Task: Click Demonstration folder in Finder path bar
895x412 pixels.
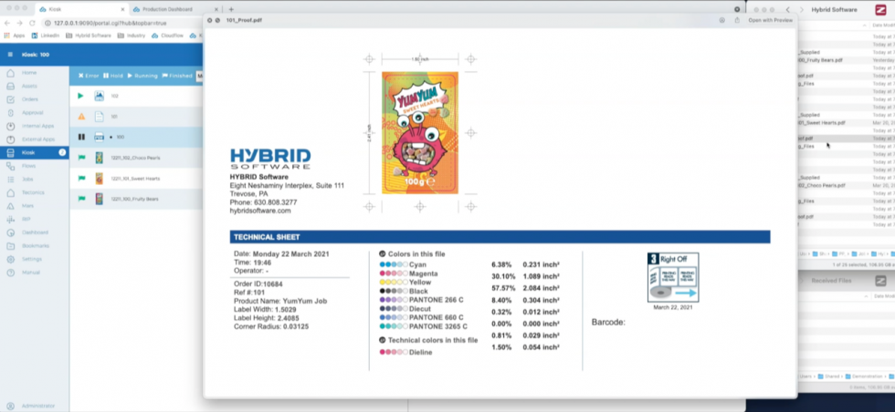Action: pyautogui.click(x=865, y=376)
